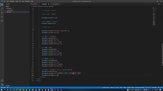Click the Cortana circle on taskbar
This screenshot has height=91, width=163.
(8, 90)
